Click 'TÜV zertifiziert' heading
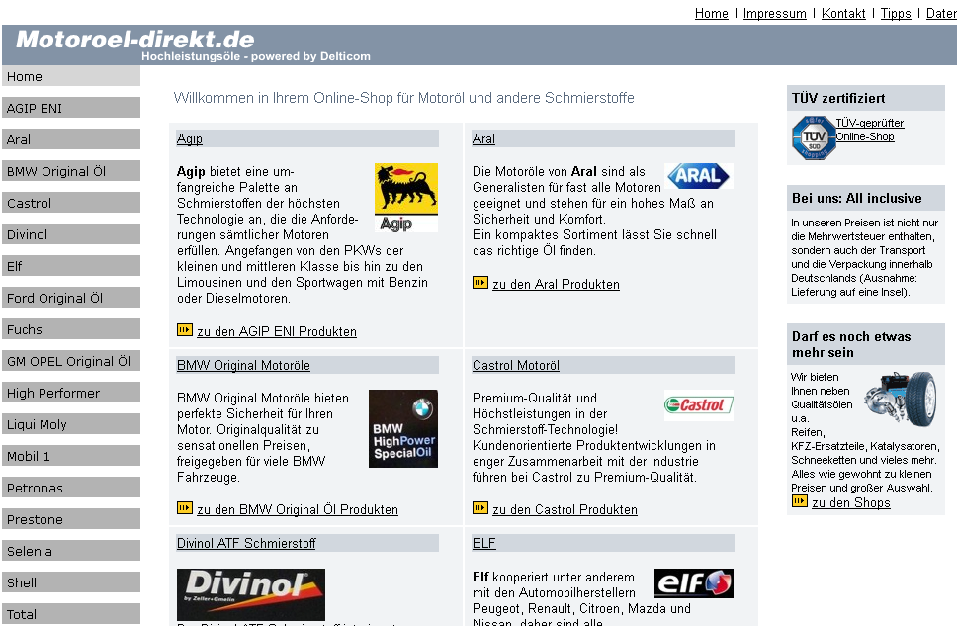Viewport: 957px width, 626px height. pos(838,98)
